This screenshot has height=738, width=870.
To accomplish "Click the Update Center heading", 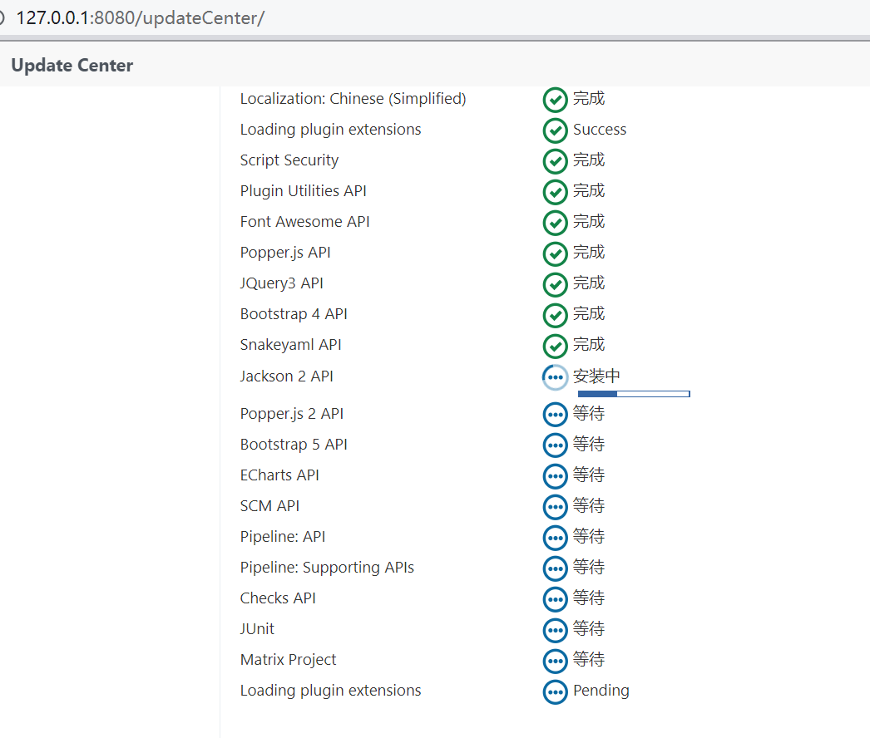I will (x=72, y=66).
